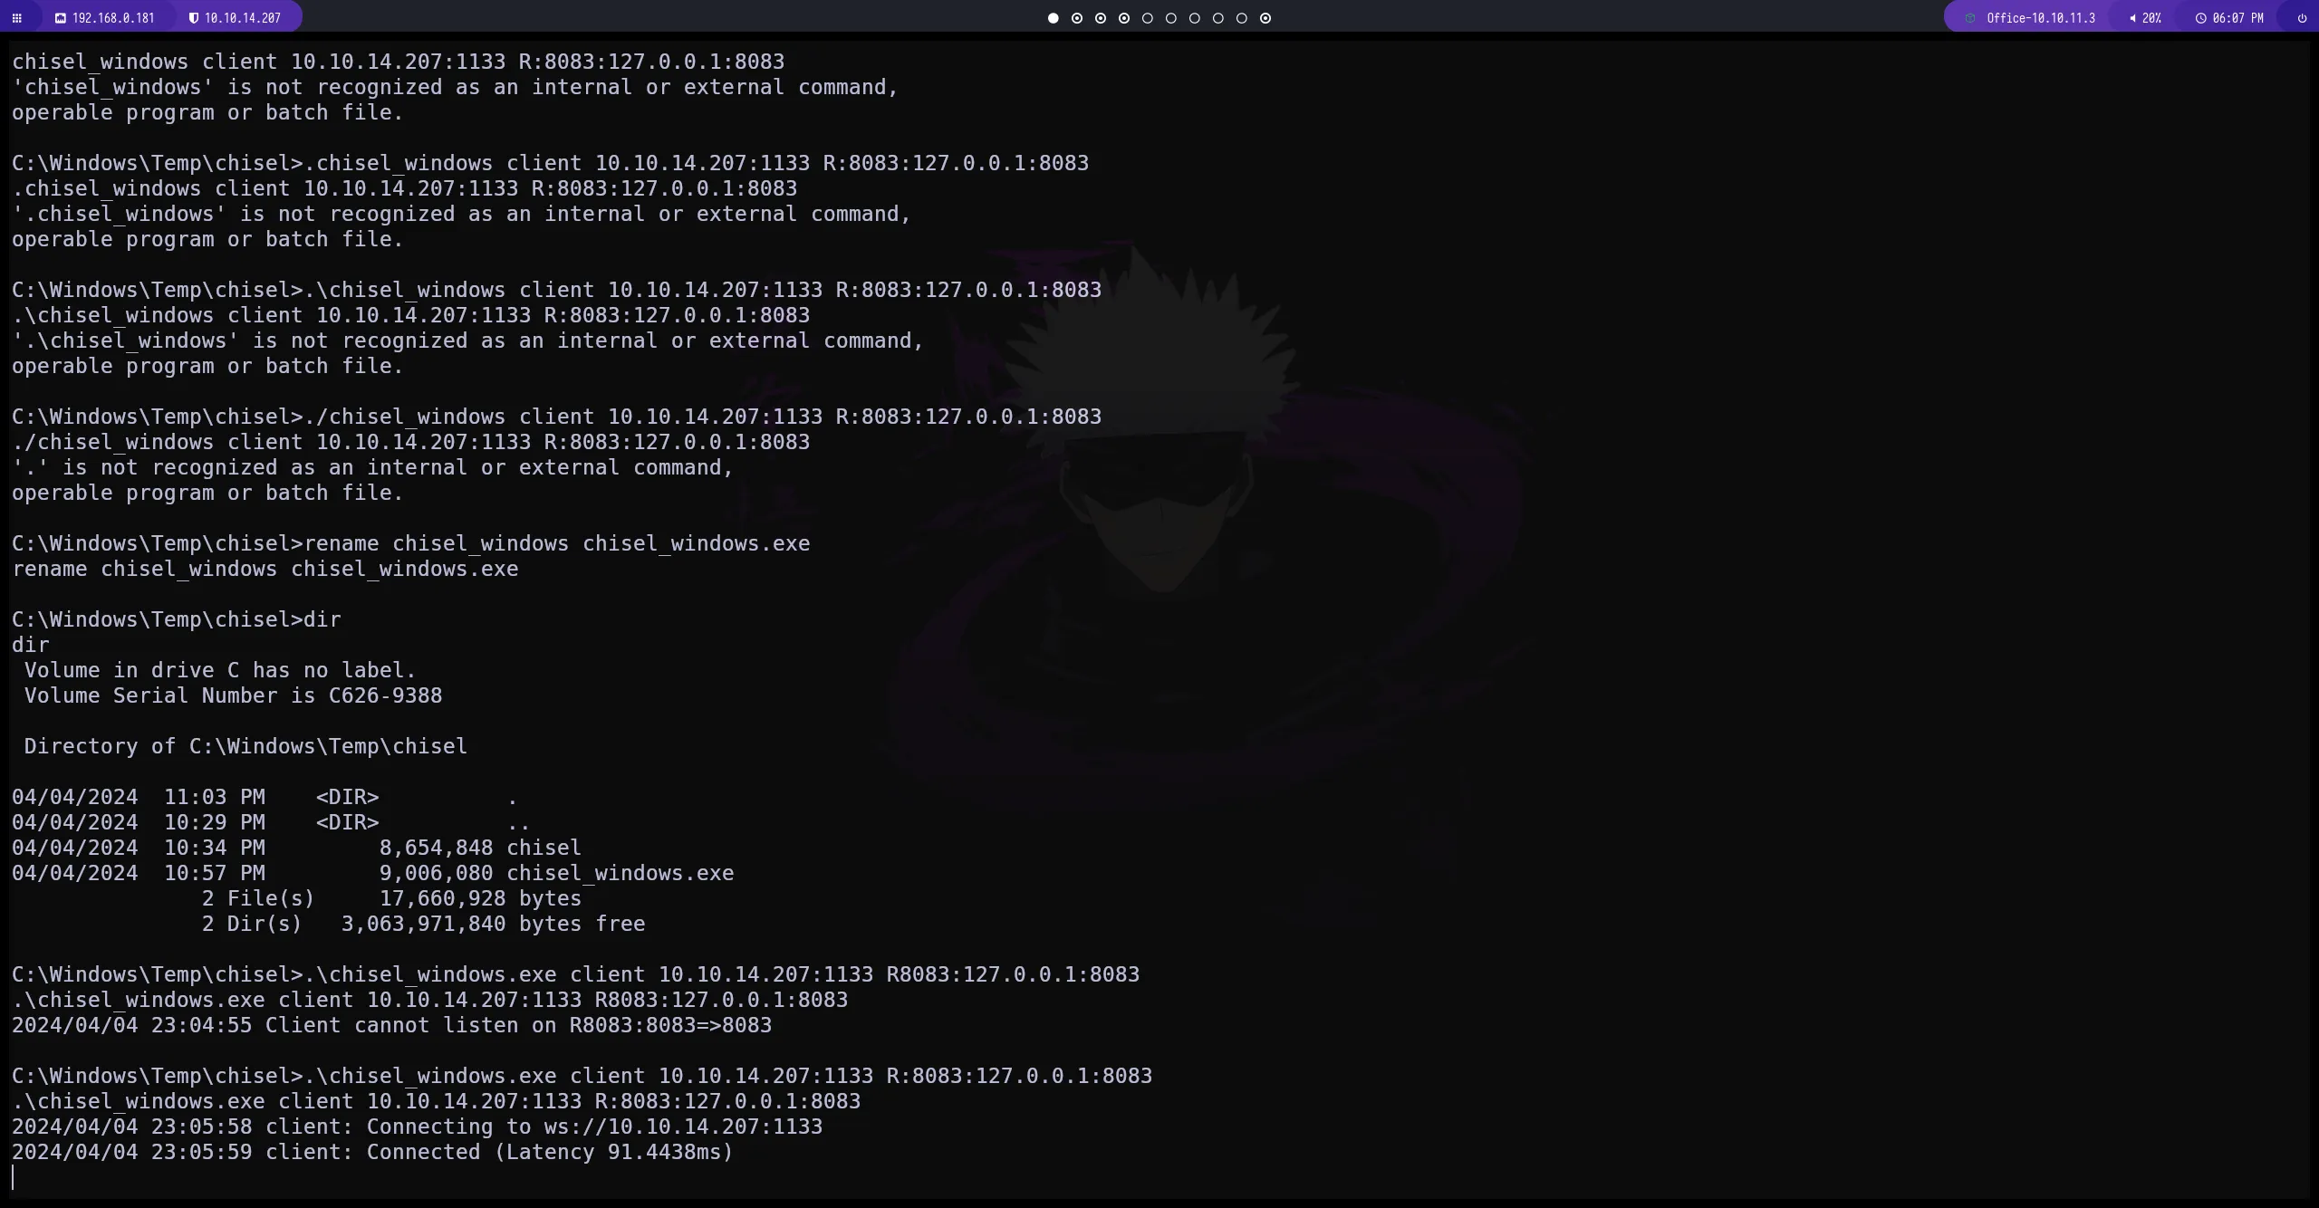Switch to the second workspace indicator
Screen dimensions: 2319x1208
click(1077, 18)
